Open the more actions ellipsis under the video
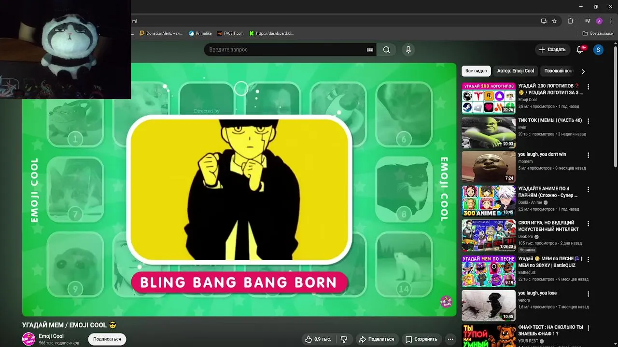The width and height of the screenshot is (618, 347). (450, 339)
